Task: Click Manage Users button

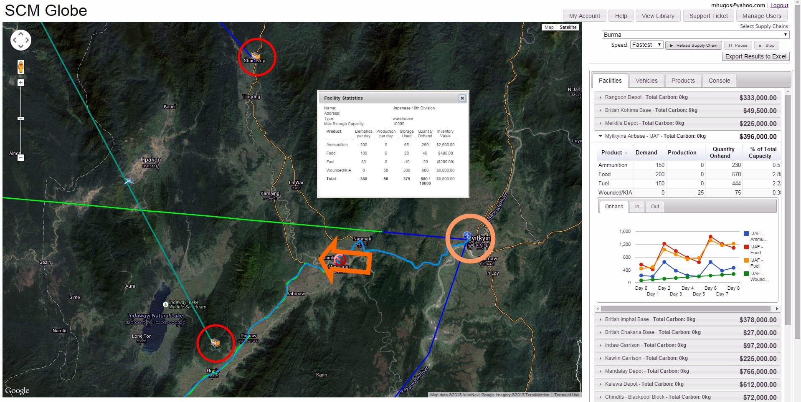Action: pos(762,16)
